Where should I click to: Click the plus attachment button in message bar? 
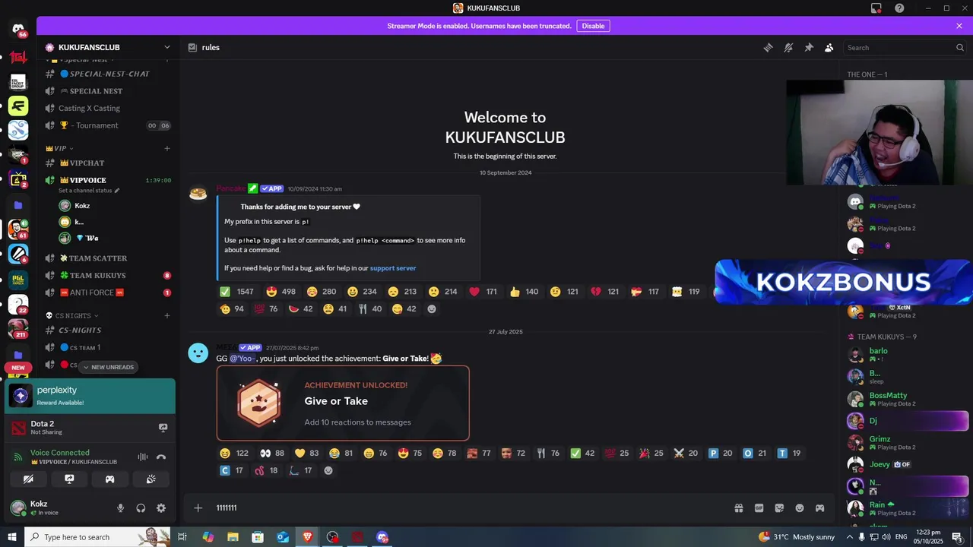click(x=198, y=507)
